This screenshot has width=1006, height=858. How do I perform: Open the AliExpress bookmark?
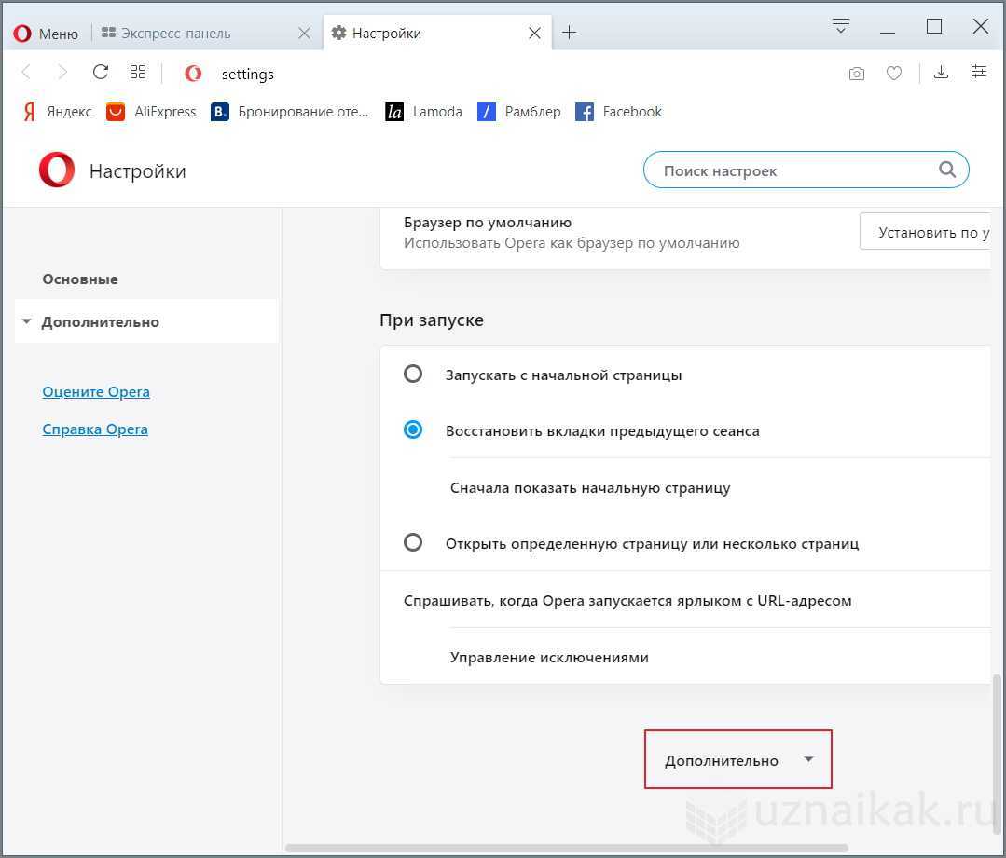152,112
